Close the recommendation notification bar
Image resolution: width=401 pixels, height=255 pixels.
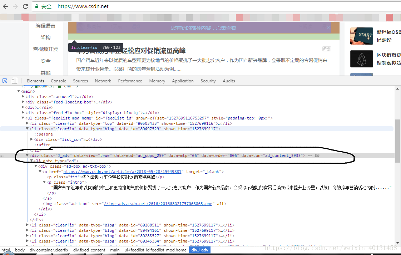pyautogui.click(x=328, y=28)
